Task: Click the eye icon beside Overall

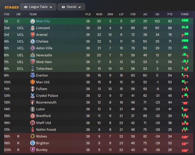Action: (x=63, y=7)
